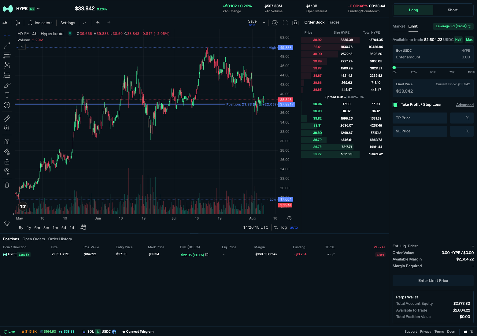Switch to the Trades tab

point(334,22)
